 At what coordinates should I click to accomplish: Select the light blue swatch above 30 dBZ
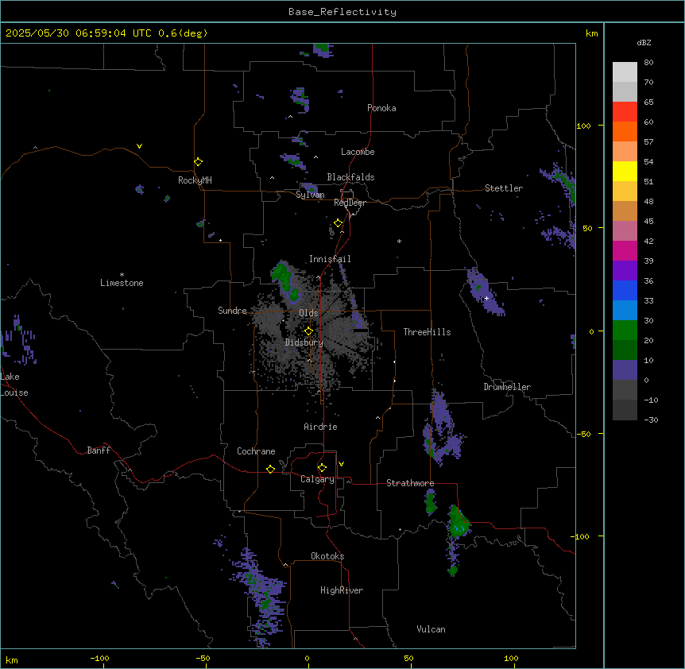tap(625, 311)
